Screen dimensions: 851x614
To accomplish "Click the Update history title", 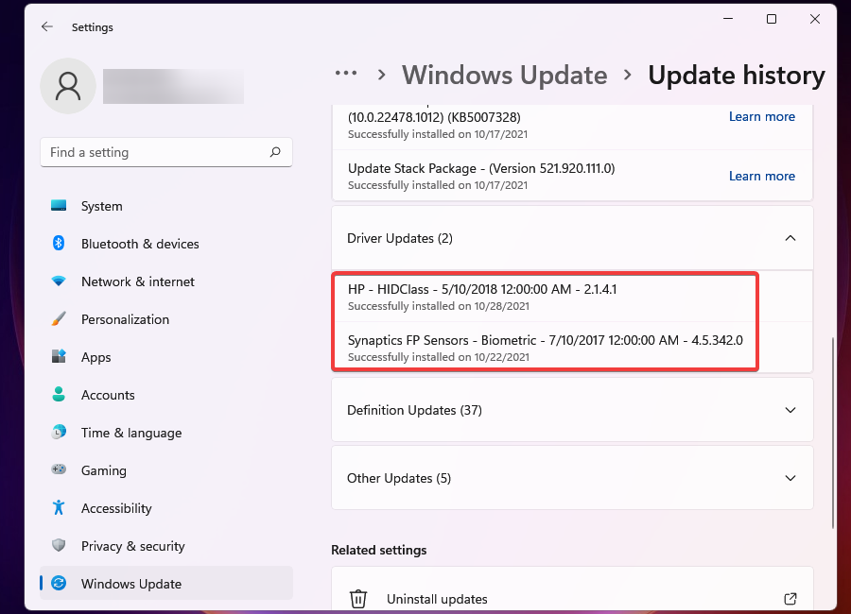I will (x=736, y=75).
